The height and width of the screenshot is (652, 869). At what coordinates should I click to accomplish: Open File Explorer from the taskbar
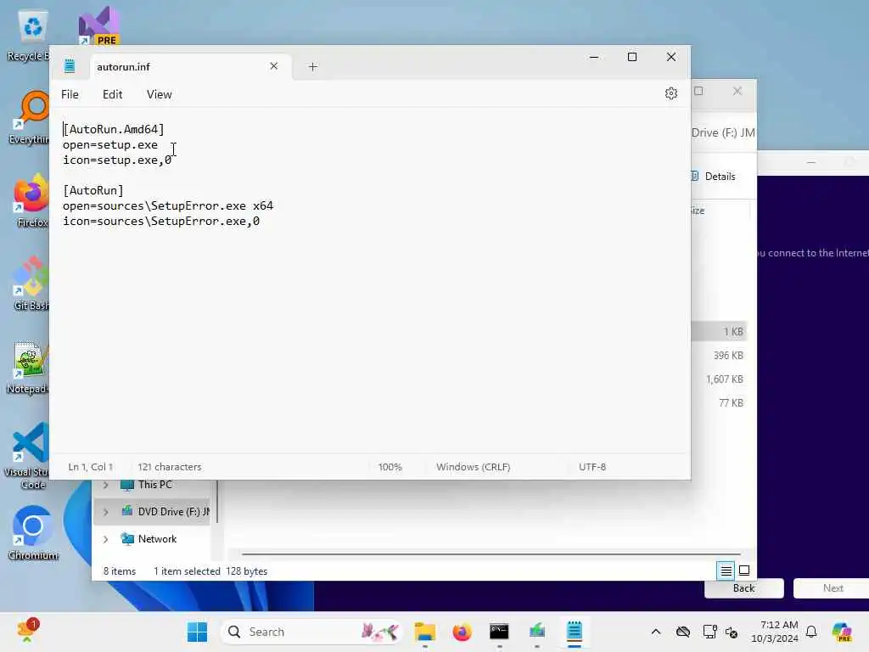coord(425,632)
